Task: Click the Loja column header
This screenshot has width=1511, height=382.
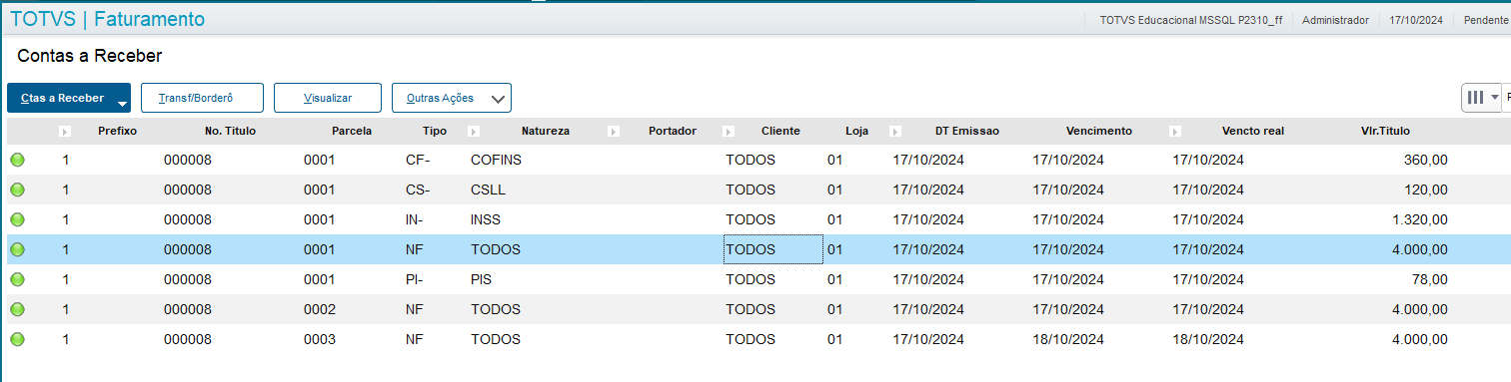Action: 857,131
